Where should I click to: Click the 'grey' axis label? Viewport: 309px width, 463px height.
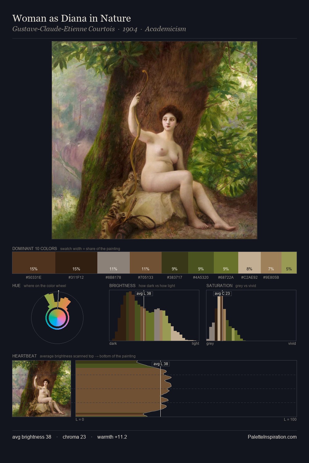pyautogui.click(x=210, y=344)
